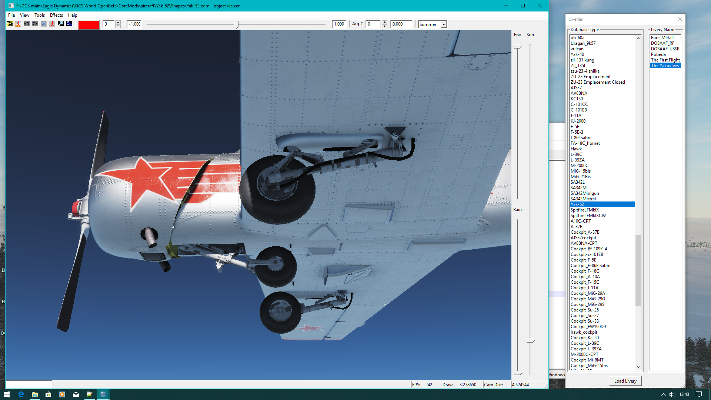711x400 pixels.
Task: Click the taskbar clock showing 13:43
Action: 684,394
